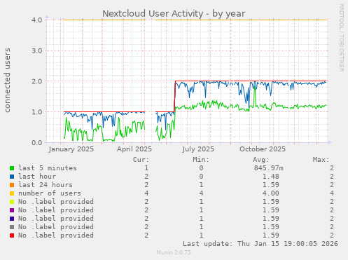Click the average value '1.48' for last hour

[x=271, y=177]
